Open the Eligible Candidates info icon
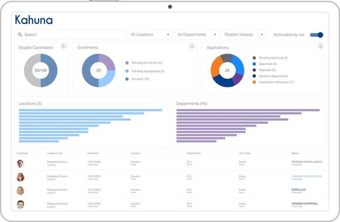The image size is (340, 222). (63, 46)
